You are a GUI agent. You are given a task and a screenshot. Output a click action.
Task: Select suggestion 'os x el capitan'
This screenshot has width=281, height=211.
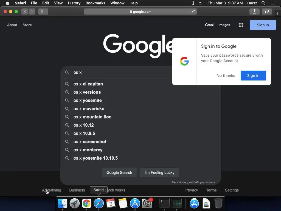(140, 84)
